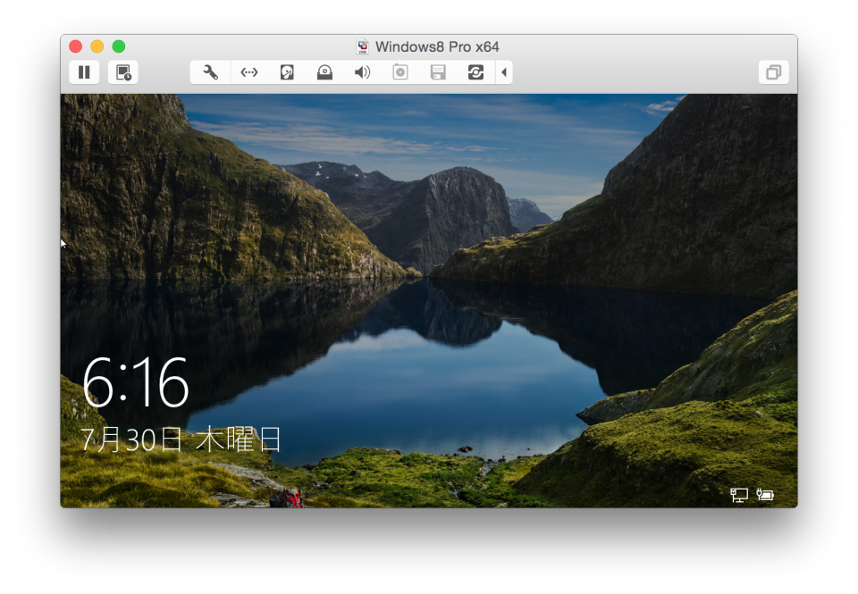This screenshot has width=858, height=594.
Task: Click the floppy disk device icon
Action: click(438, 72)
